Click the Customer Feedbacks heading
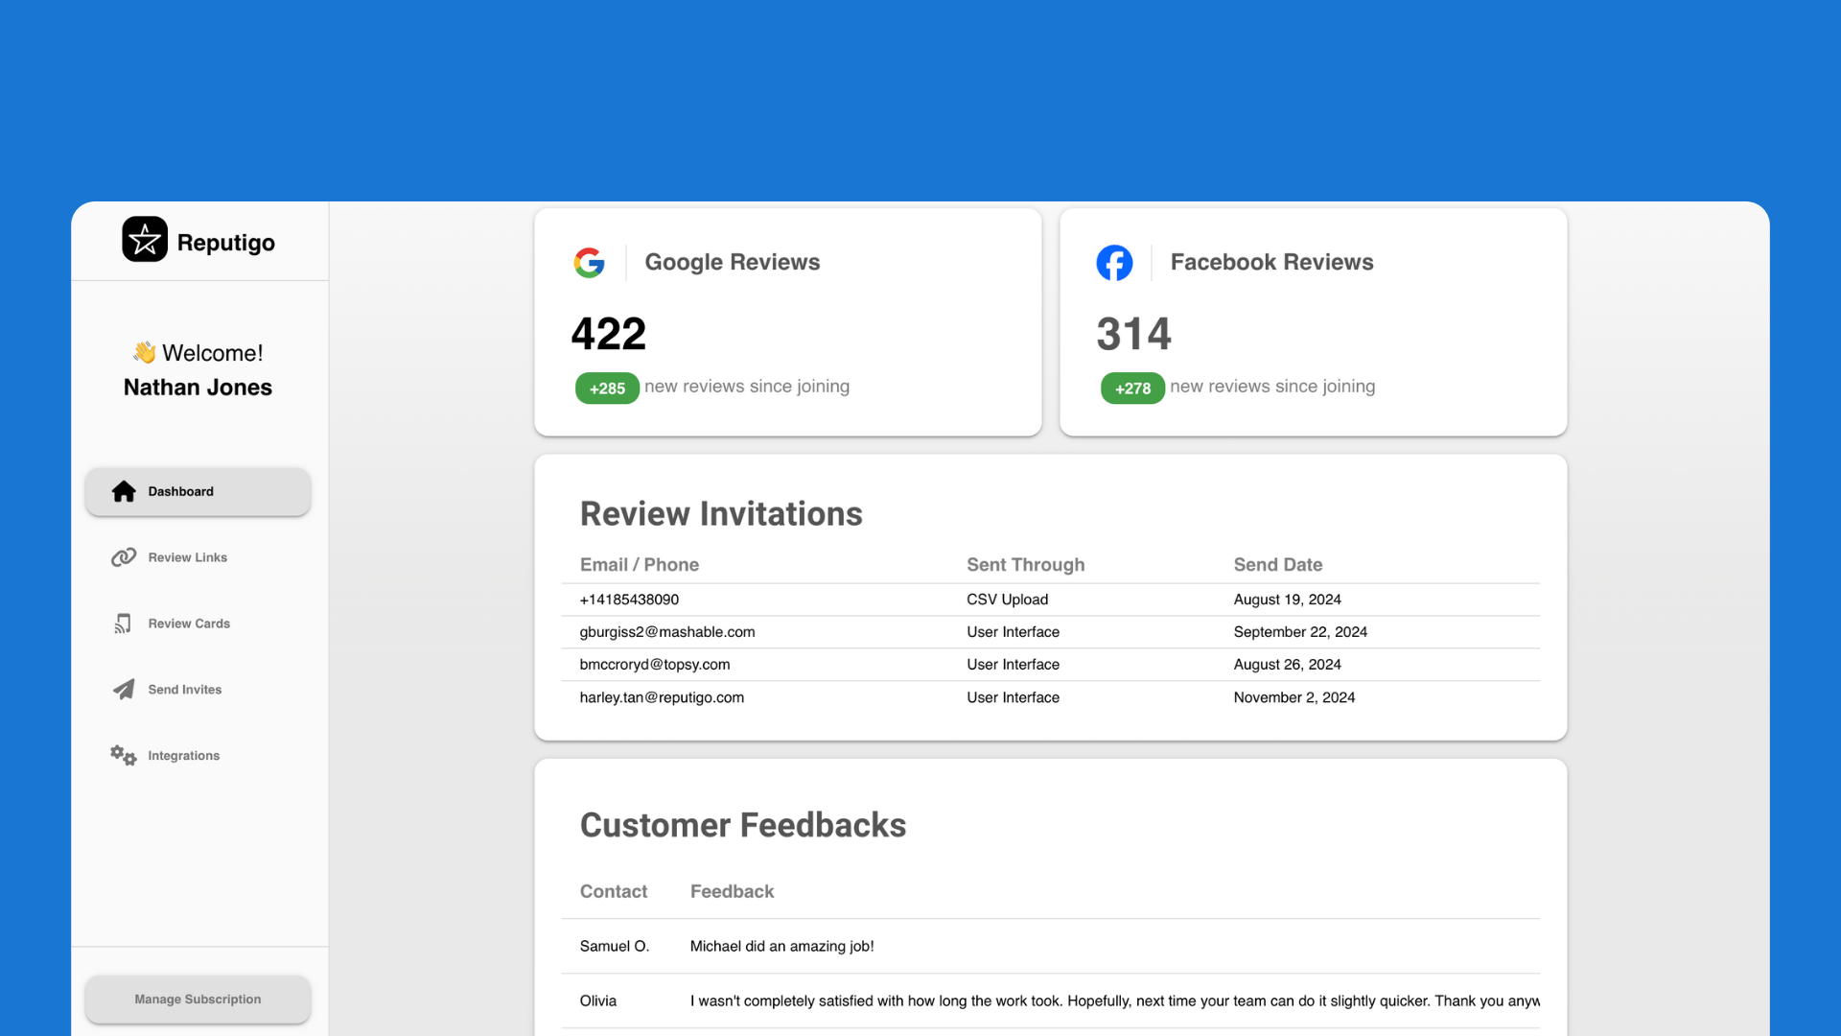The image size is (1841, 1036). 743,826
